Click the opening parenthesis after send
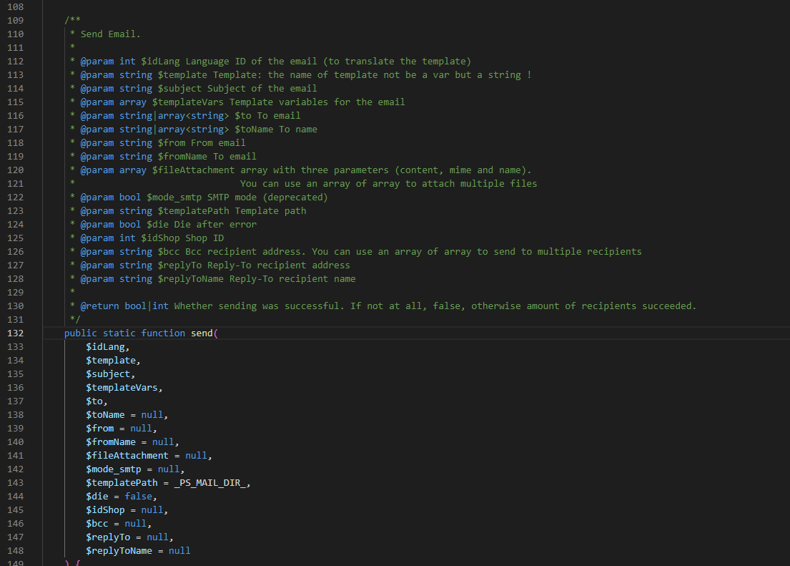The height and width of the screenshot is (566, 790). [x=216, y=333]
